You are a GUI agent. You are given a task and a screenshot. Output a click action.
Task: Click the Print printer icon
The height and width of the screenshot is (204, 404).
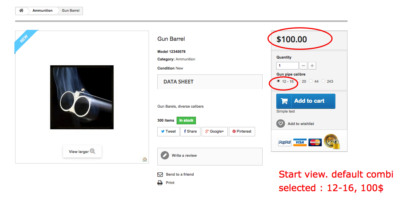pos(160,183)
